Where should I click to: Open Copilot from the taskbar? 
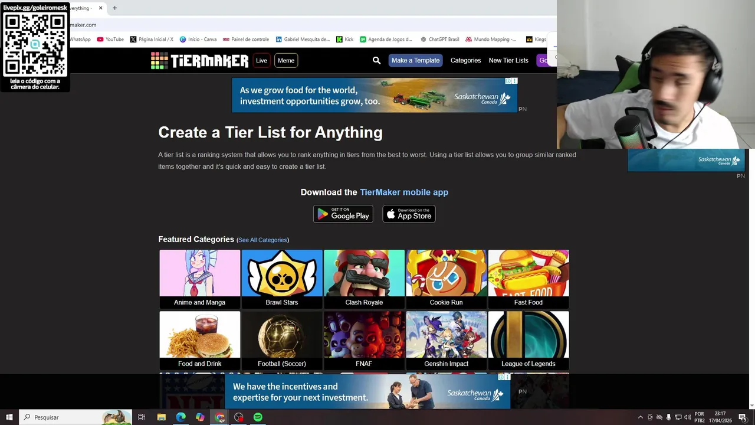point(200,417)
